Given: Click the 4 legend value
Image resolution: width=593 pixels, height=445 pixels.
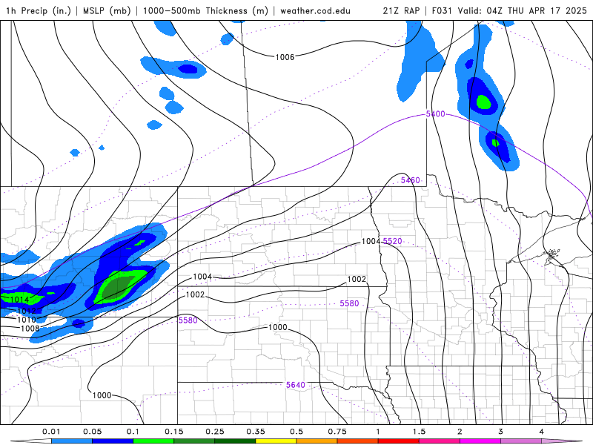Looking at the screenshot, I should click(x=542, y=432).
